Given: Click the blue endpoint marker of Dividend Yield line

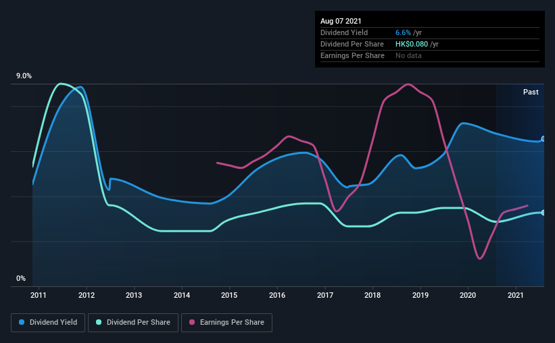Looking at the screenshot, I should (x=544, y=138).
